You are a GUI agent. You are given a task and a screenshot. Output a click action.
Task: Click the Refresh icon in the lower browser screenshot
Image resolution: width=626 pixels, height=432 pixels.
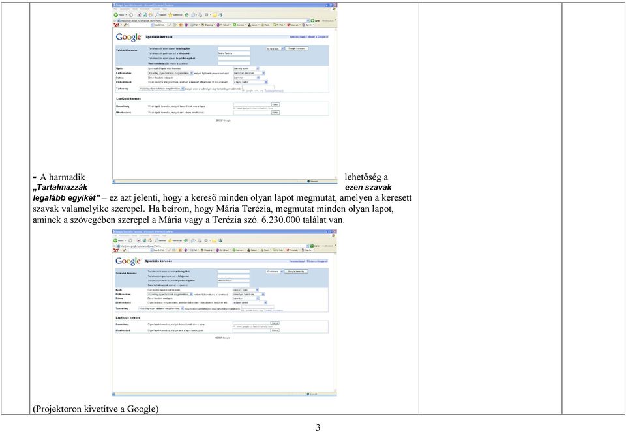pyautogui.click(x=143, y=240)
